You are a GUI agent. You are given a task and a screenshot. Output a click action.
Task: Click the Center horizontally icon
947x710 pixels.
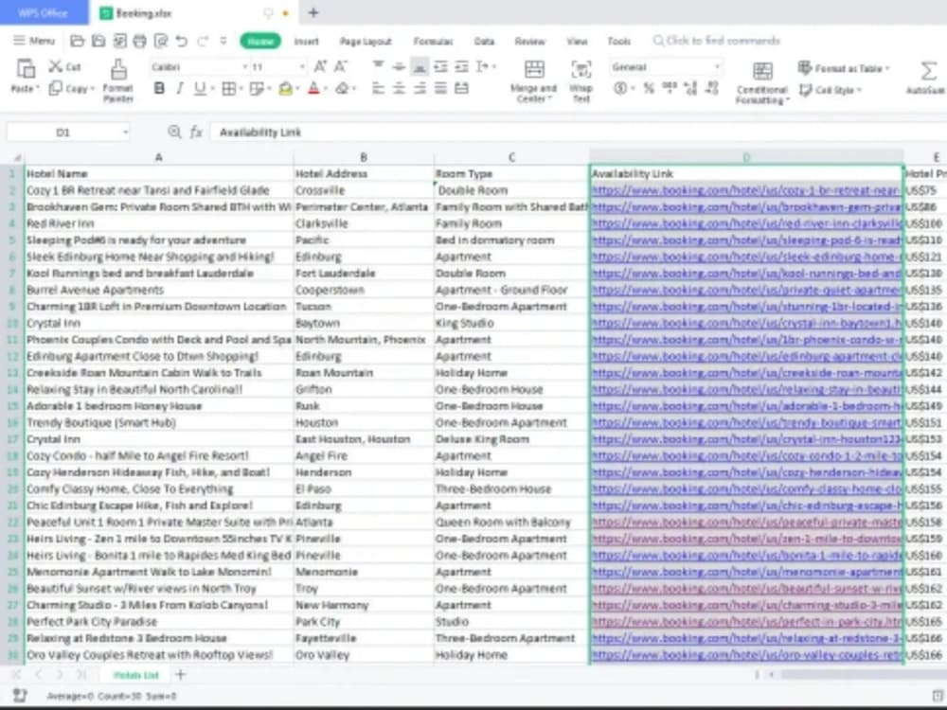[399, 88]
